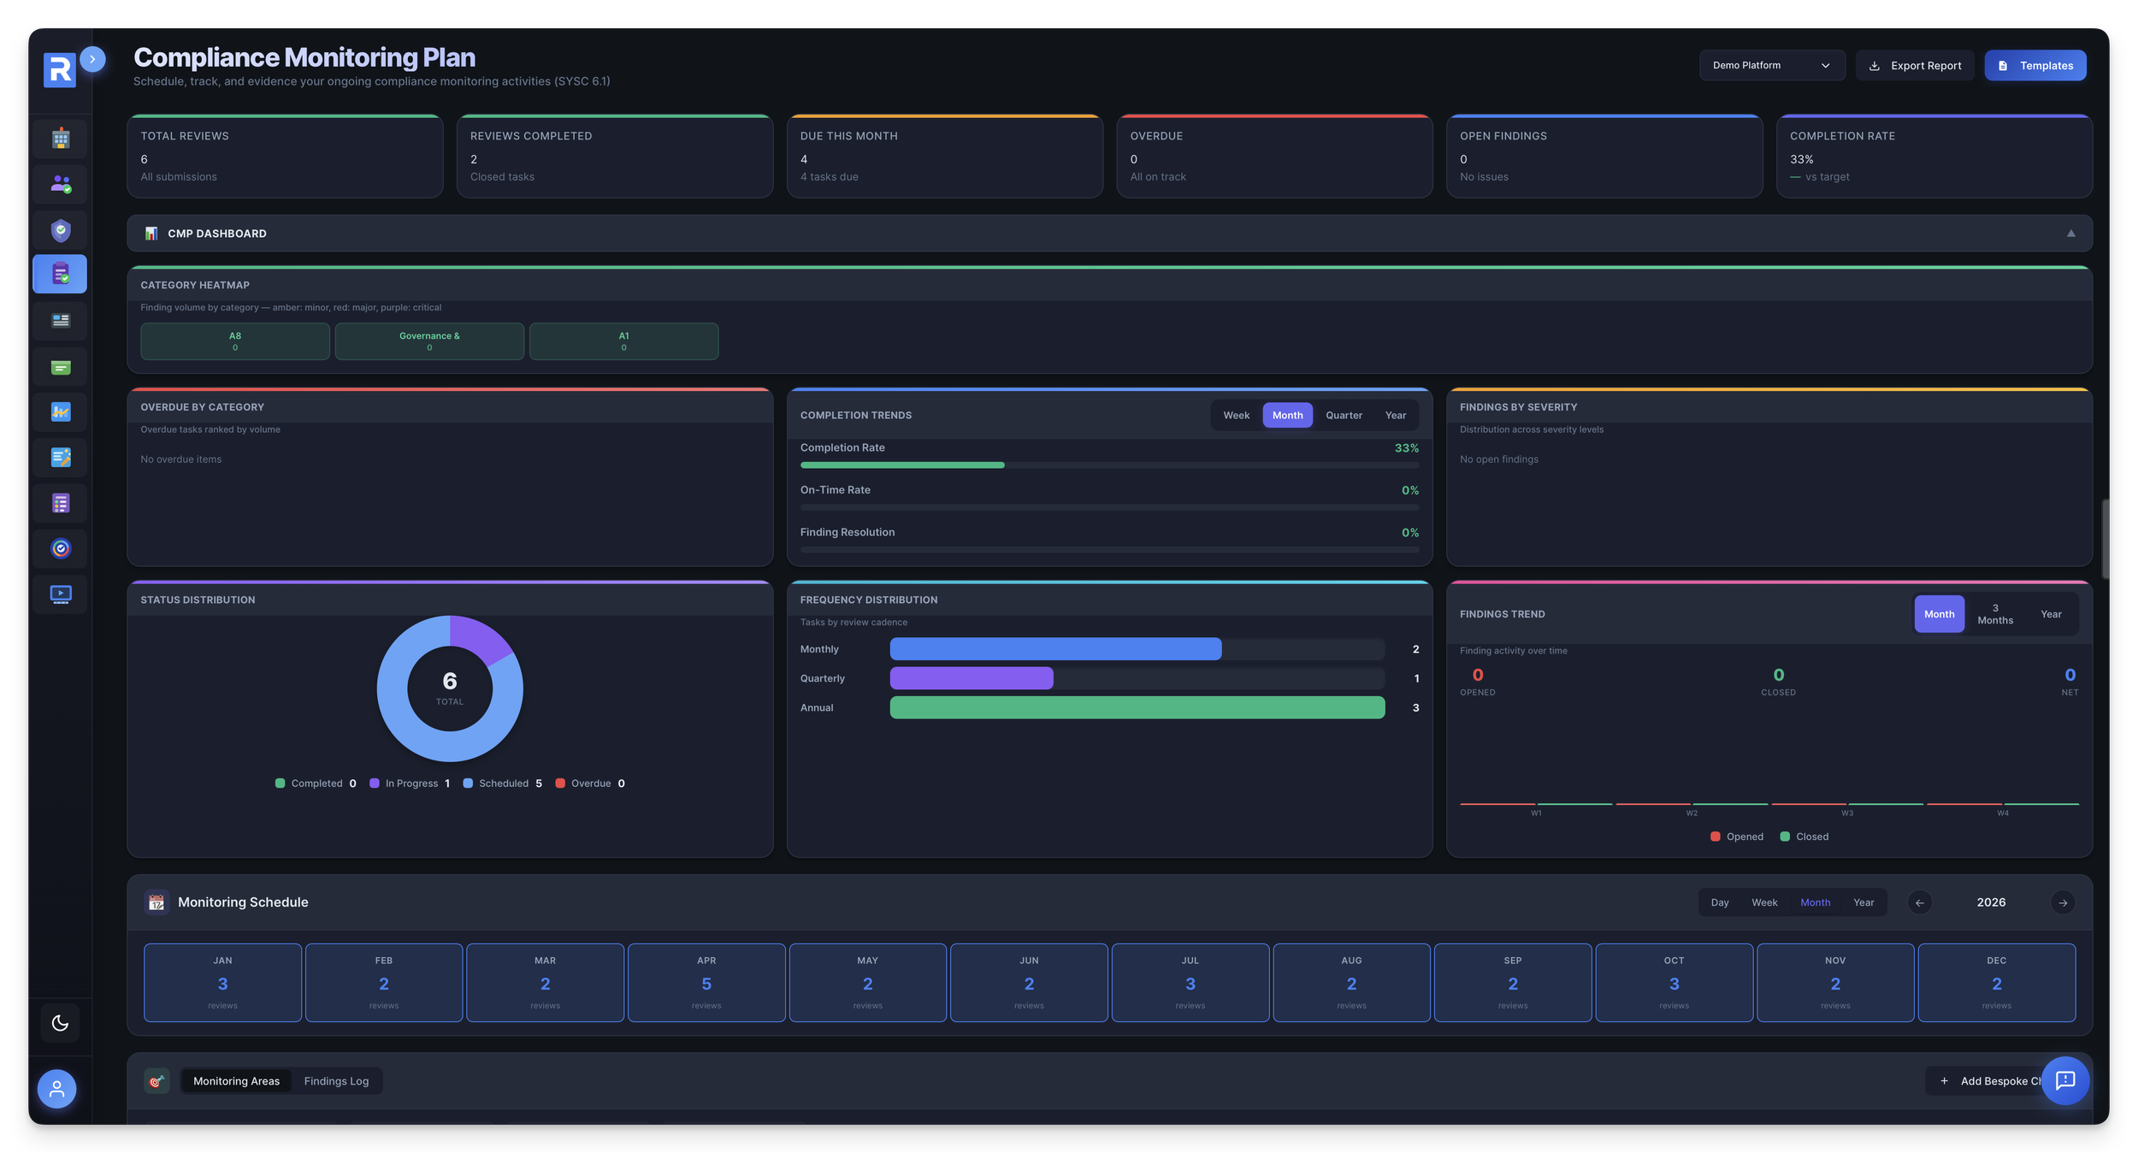Open the shield checkmark sidebar icon
This screenshot has height=1153, width=2138.
point(60,230)
